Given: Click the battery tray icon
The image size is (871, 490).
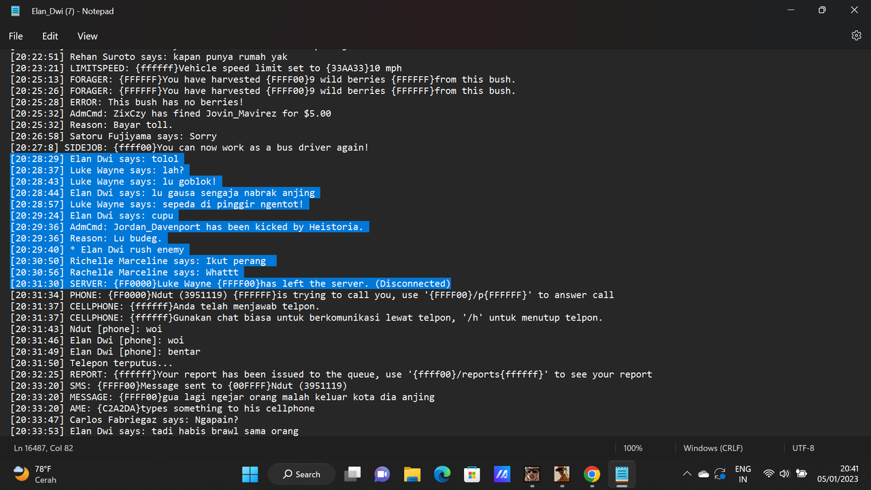Looking at the screenshot, I should click(802, 474).
